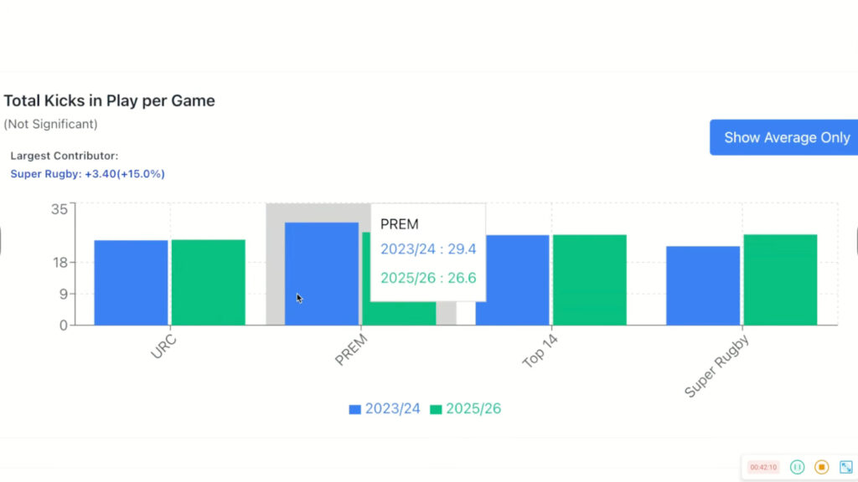Image resolution: width=858 pixels, height=482 pixels.
Task: Toggle the 2025/26 series legend label
Action: [x=473, y=408]
